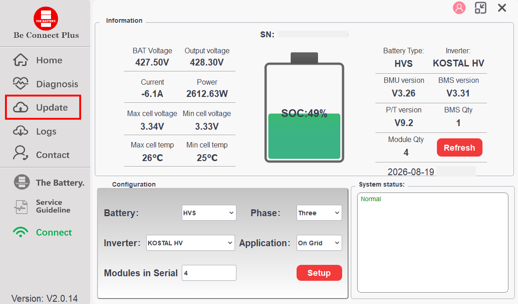Click the Inverter value KOSTAL HV

pos(458,63)
